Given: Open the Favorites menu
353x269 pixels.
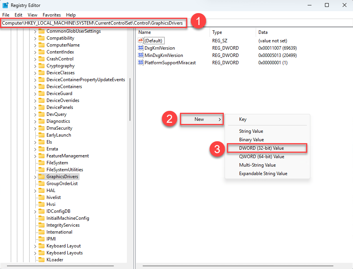Looking at the screenshot, I should [x=52, y=15].
